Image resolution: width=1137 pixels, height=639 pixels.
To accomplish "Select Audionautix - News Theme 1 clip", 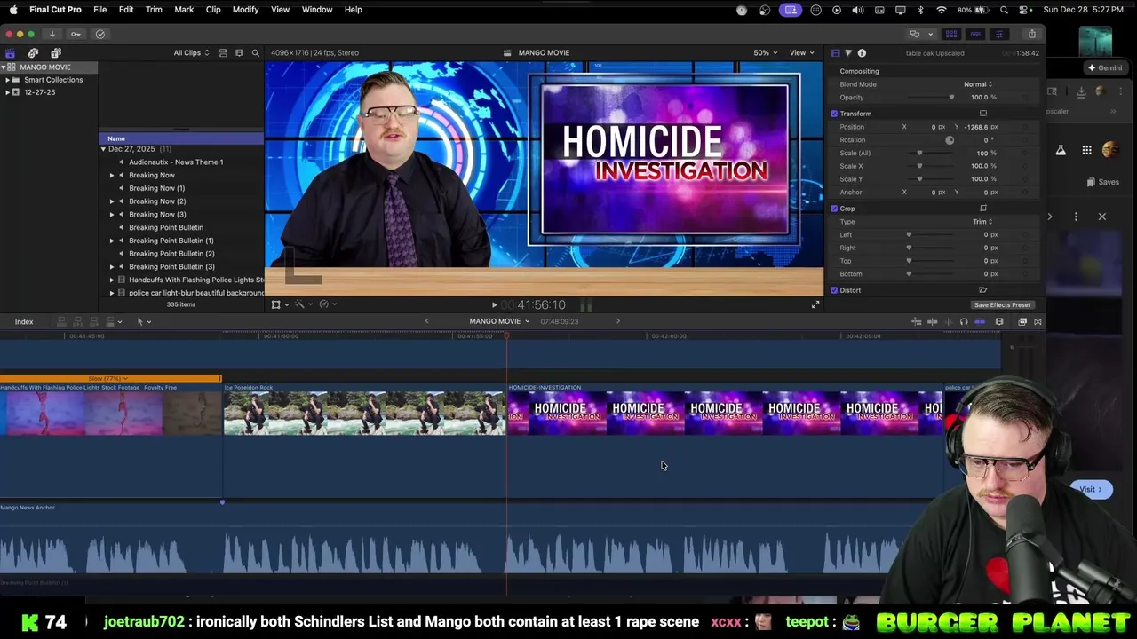I will [x=176, y=162].
